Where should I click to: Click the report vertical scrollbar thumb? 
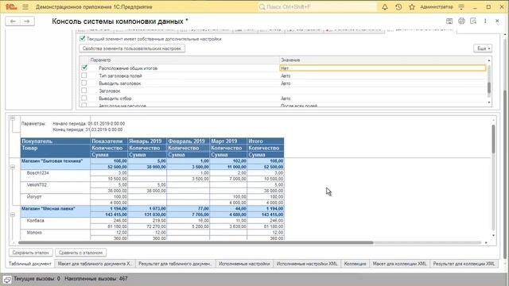[x=493, y=139]
